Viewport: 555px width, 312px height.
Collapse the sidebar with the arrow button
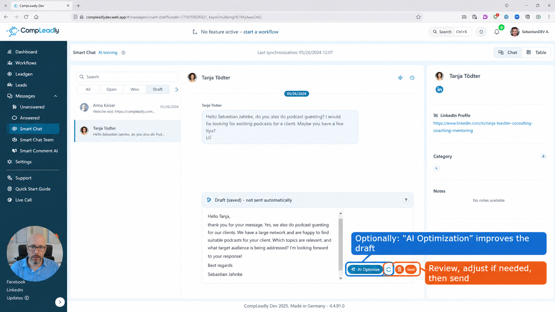(60, 302)
